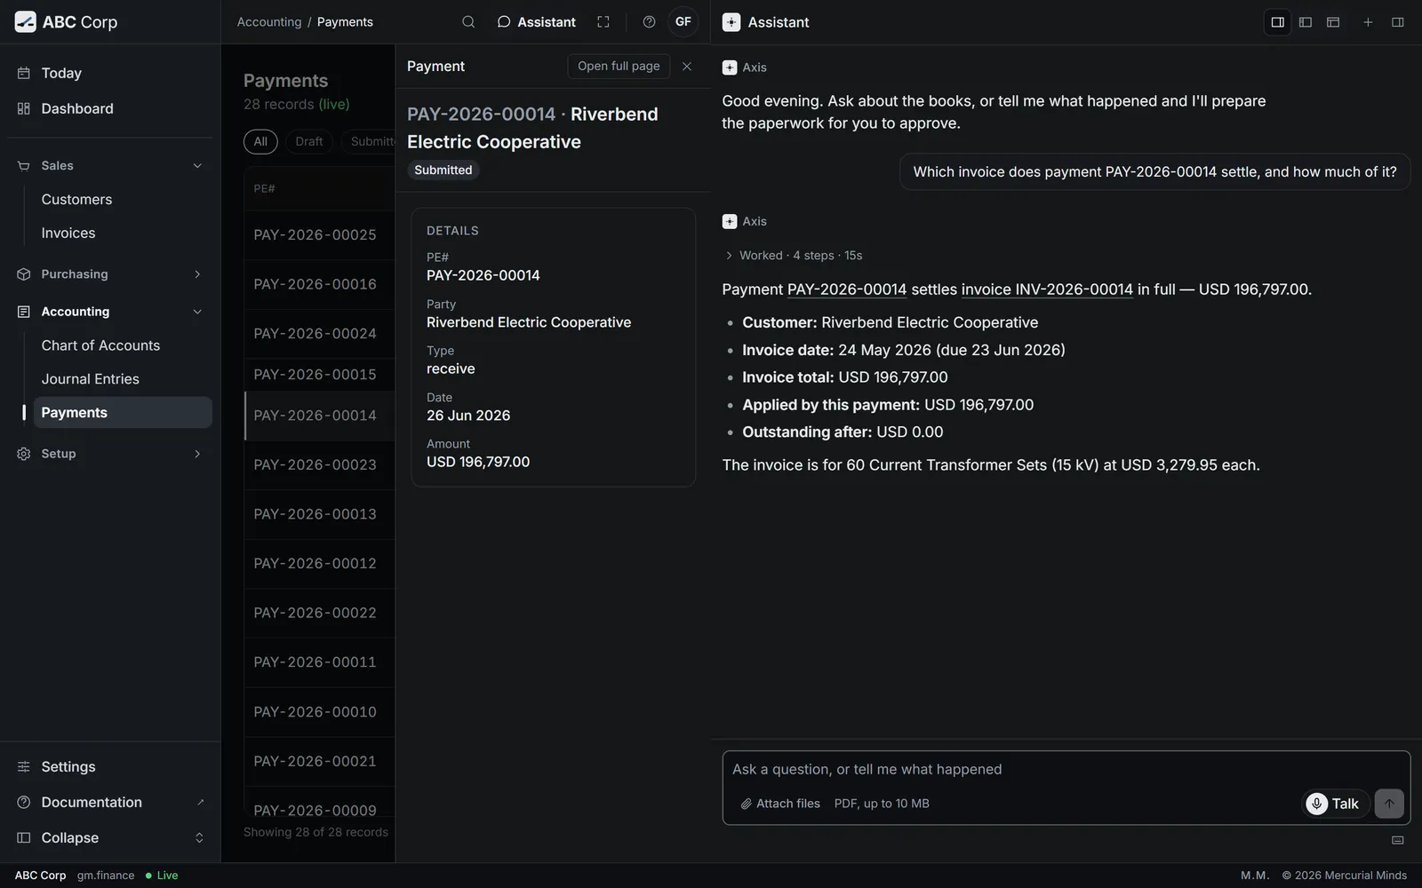Click the microphone icon on Talk

[1316, 804]
